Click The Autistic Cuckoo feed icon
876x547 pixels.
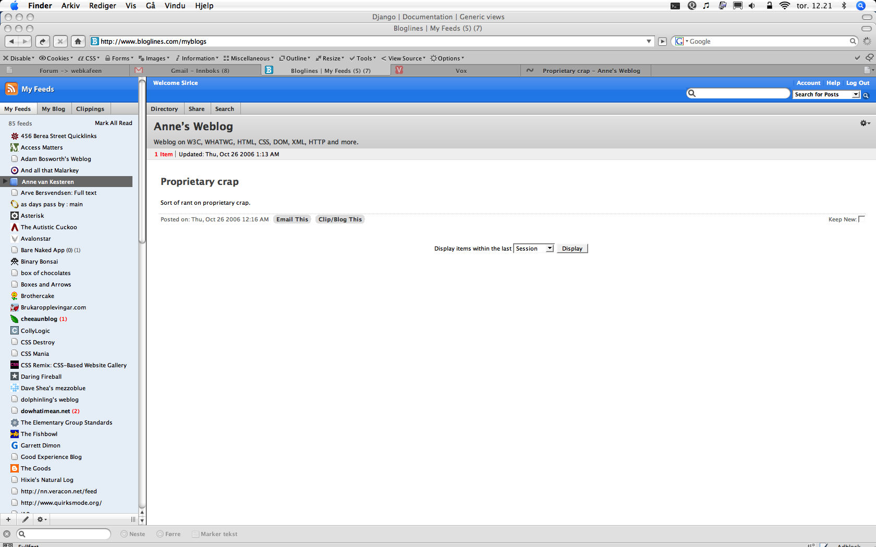[15, 227]
